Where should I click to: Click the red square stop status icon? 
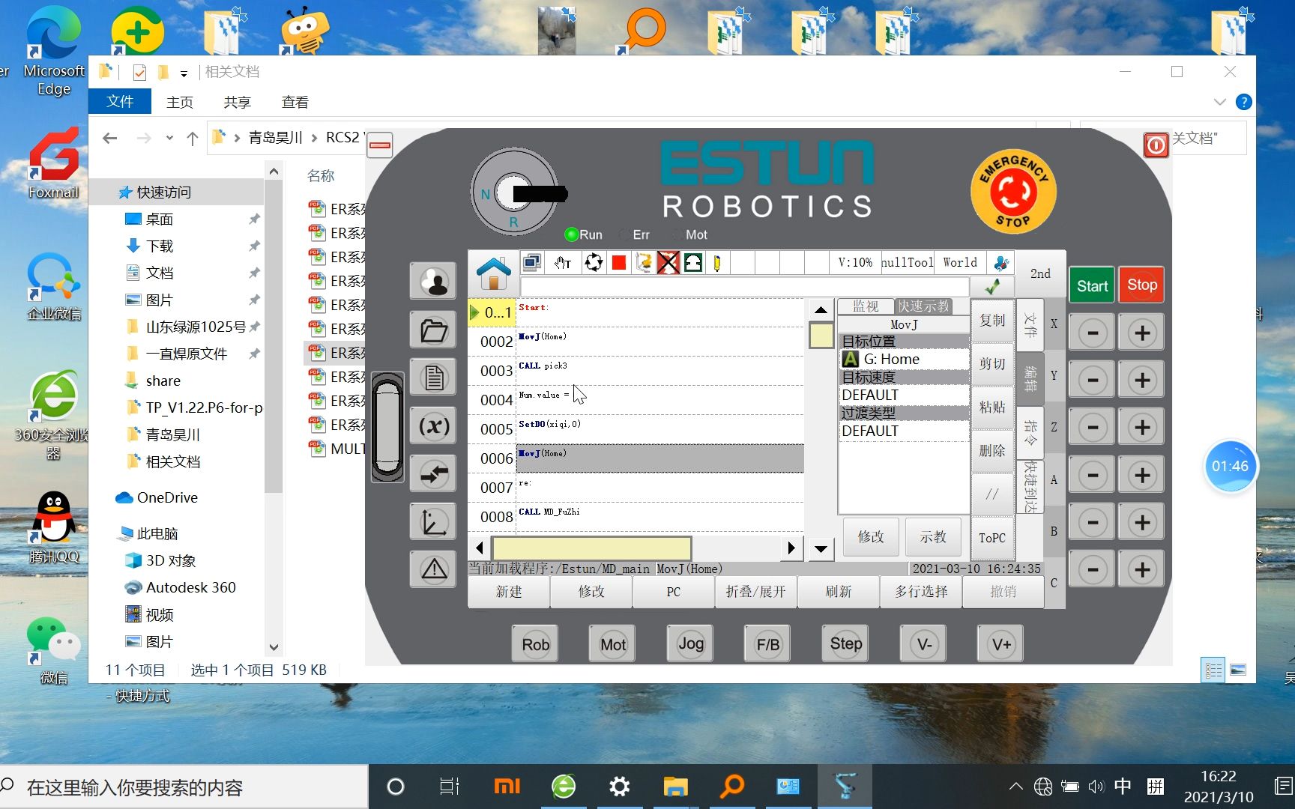tap(619, 262)
